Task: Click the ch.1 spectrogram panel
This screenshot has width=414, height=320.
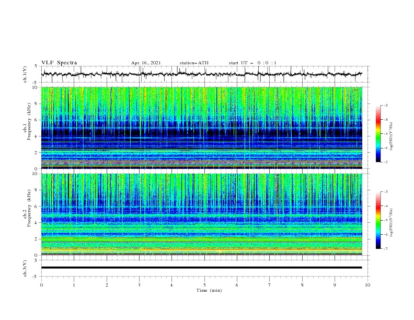Action: (202, 128)
